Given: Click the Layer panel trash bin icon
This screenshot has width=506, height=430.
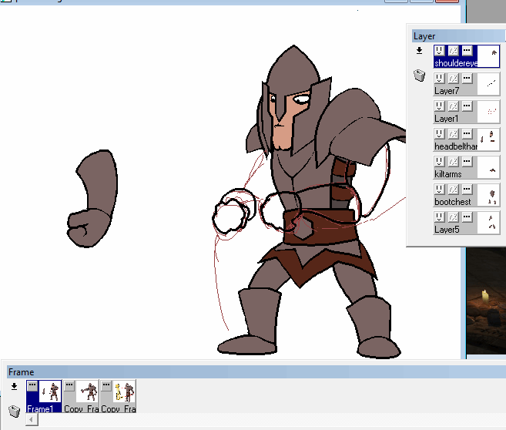Looking at the screenshot, I should (419, 76).
